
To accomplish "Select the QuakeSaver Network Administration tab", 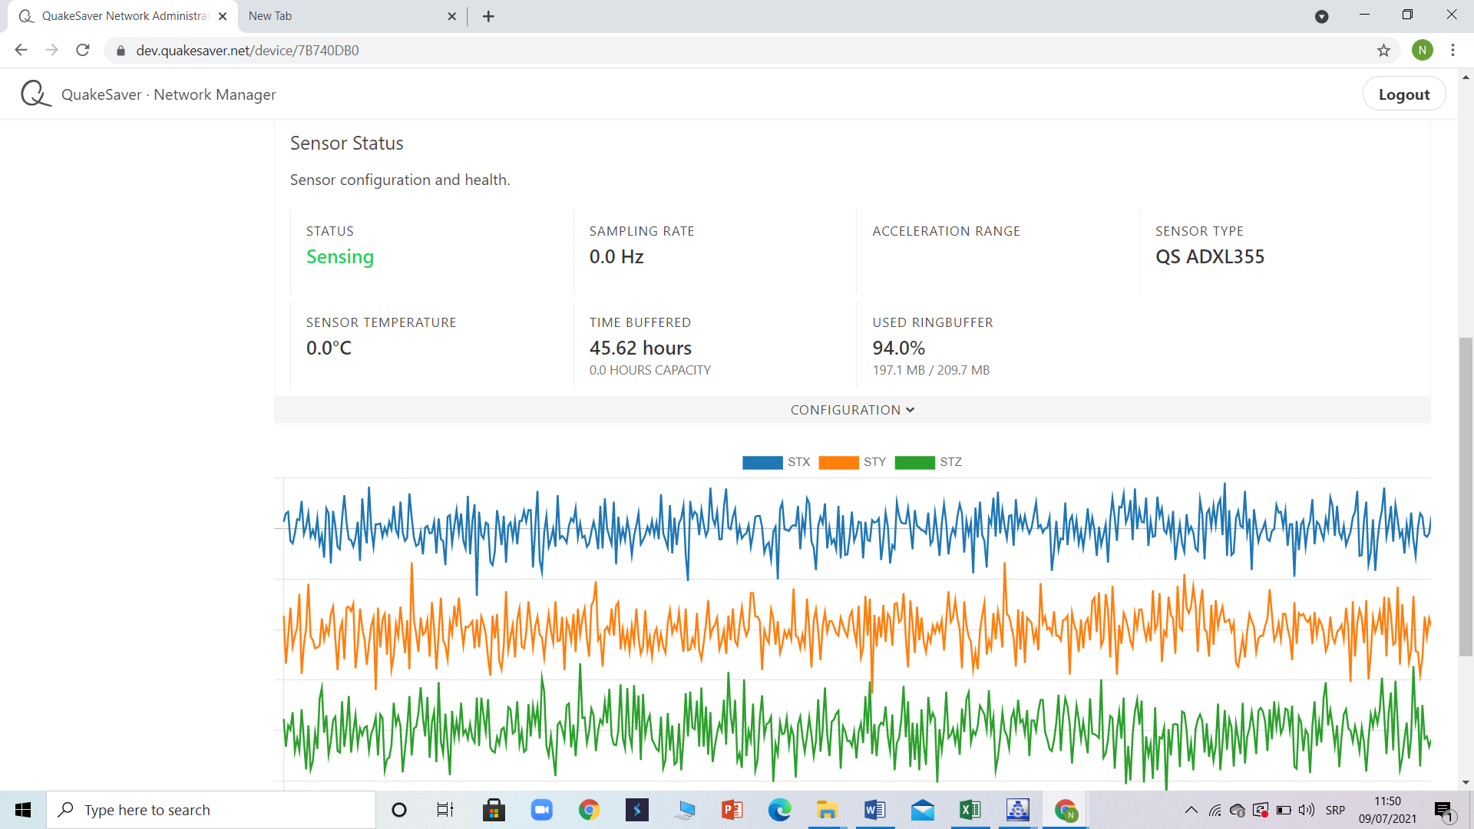I will pos(124,16).
